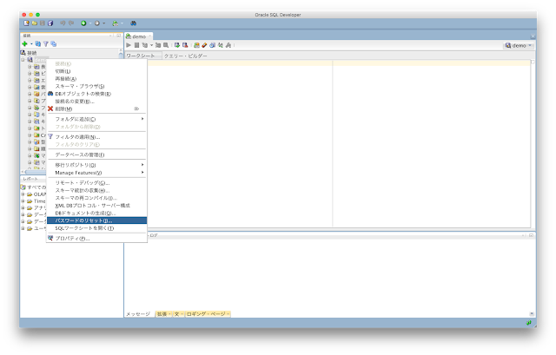Choose フィルタの適用 from the context menu

[x=96, y=137]
